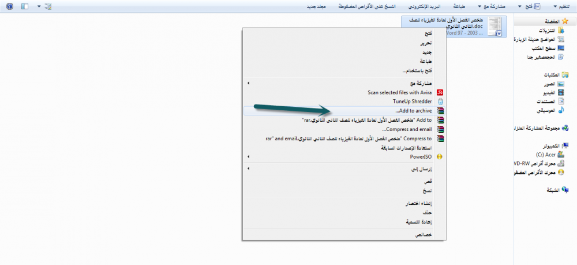Image resolution: width=577 pixels, height=265 pixels.
Task: Expand the PowerISO submenu arrow
Action: click(x=248, y=156)
